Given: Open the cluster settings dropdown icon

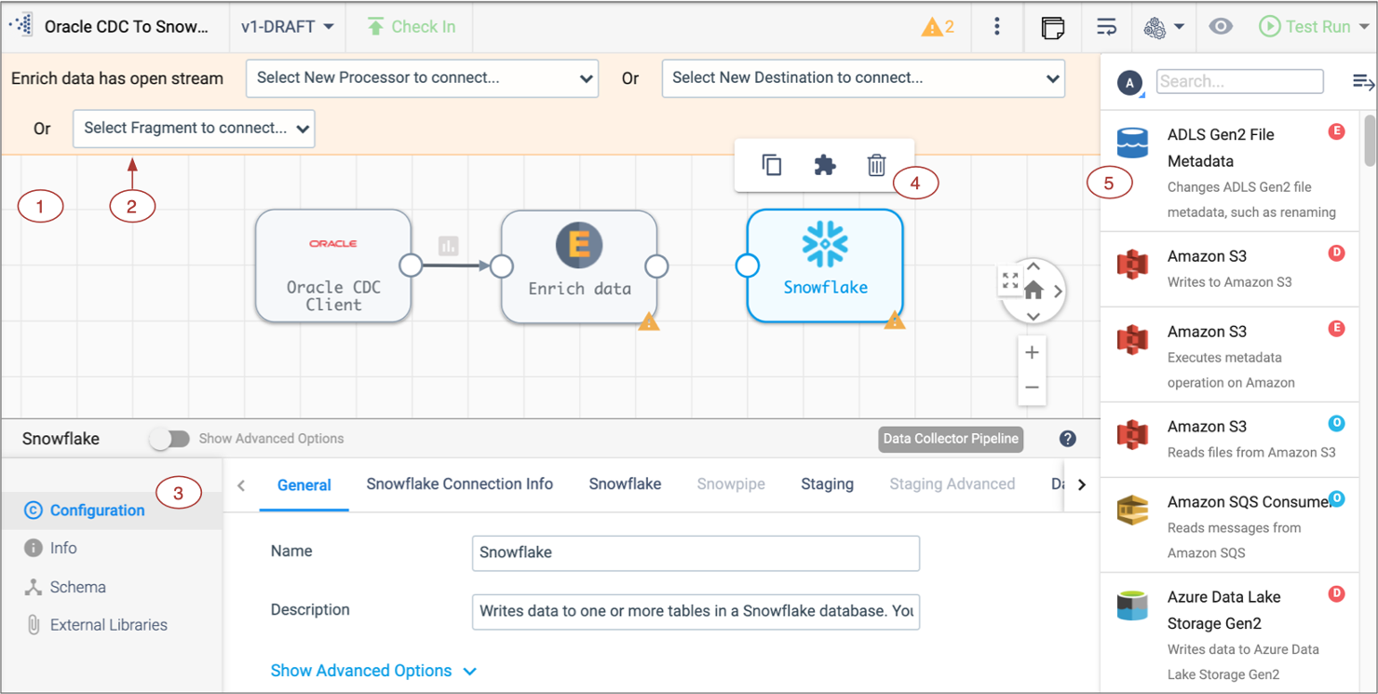Looking at the screenshot, I should pyautogui.click(x=1164, y=27).
